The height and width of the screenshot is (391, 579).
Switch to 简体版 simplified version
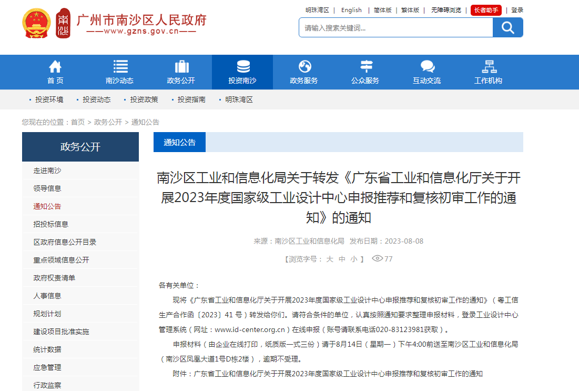382,10
